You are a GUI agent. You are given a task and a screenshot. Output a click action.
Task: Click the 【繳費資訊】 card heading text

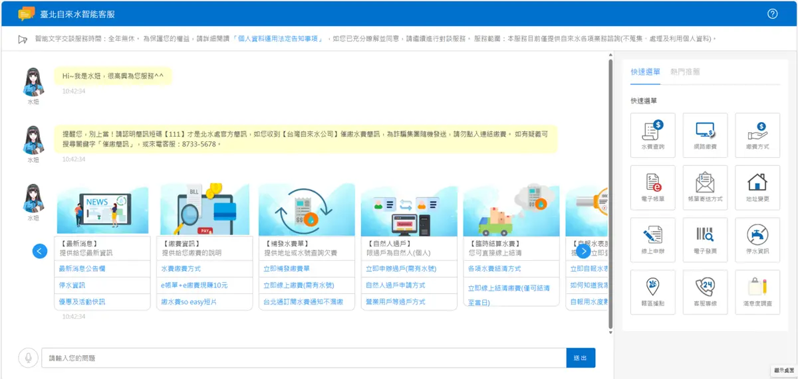[182, 244]
